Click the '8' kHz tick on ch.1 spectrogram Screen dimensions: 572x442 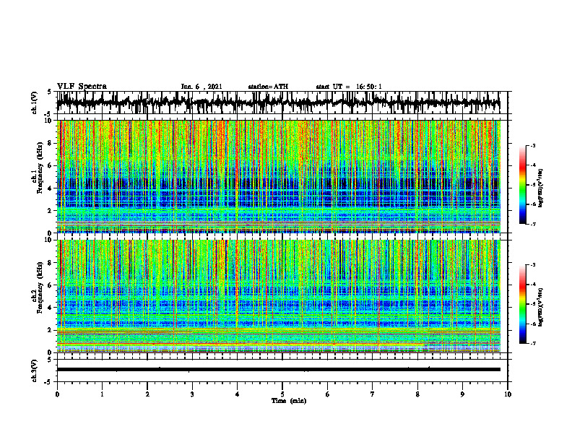(51, 143)
